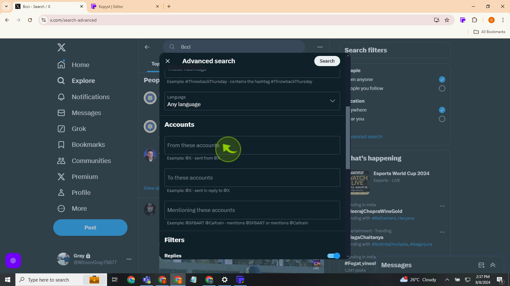Open a new browser tab

169,6
